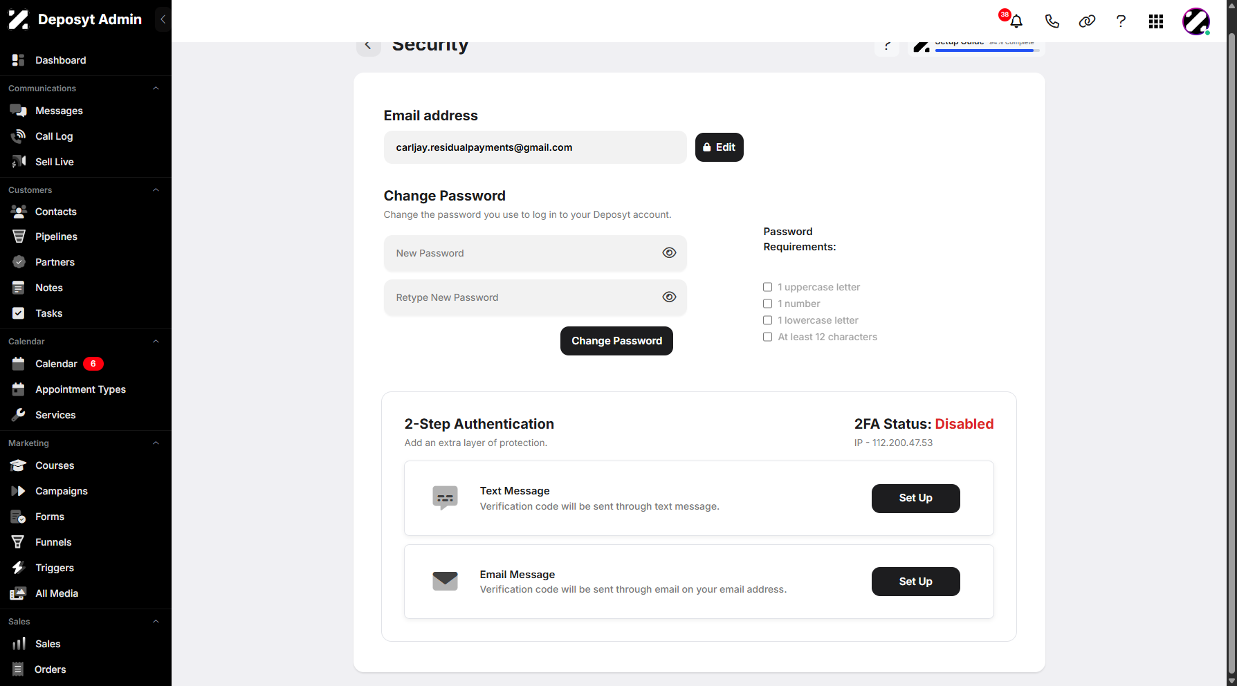Image resolution: width=1237 pixels, height=686 pixels.
Task: Show the Retype New Password text
Action: pos(669,297)
